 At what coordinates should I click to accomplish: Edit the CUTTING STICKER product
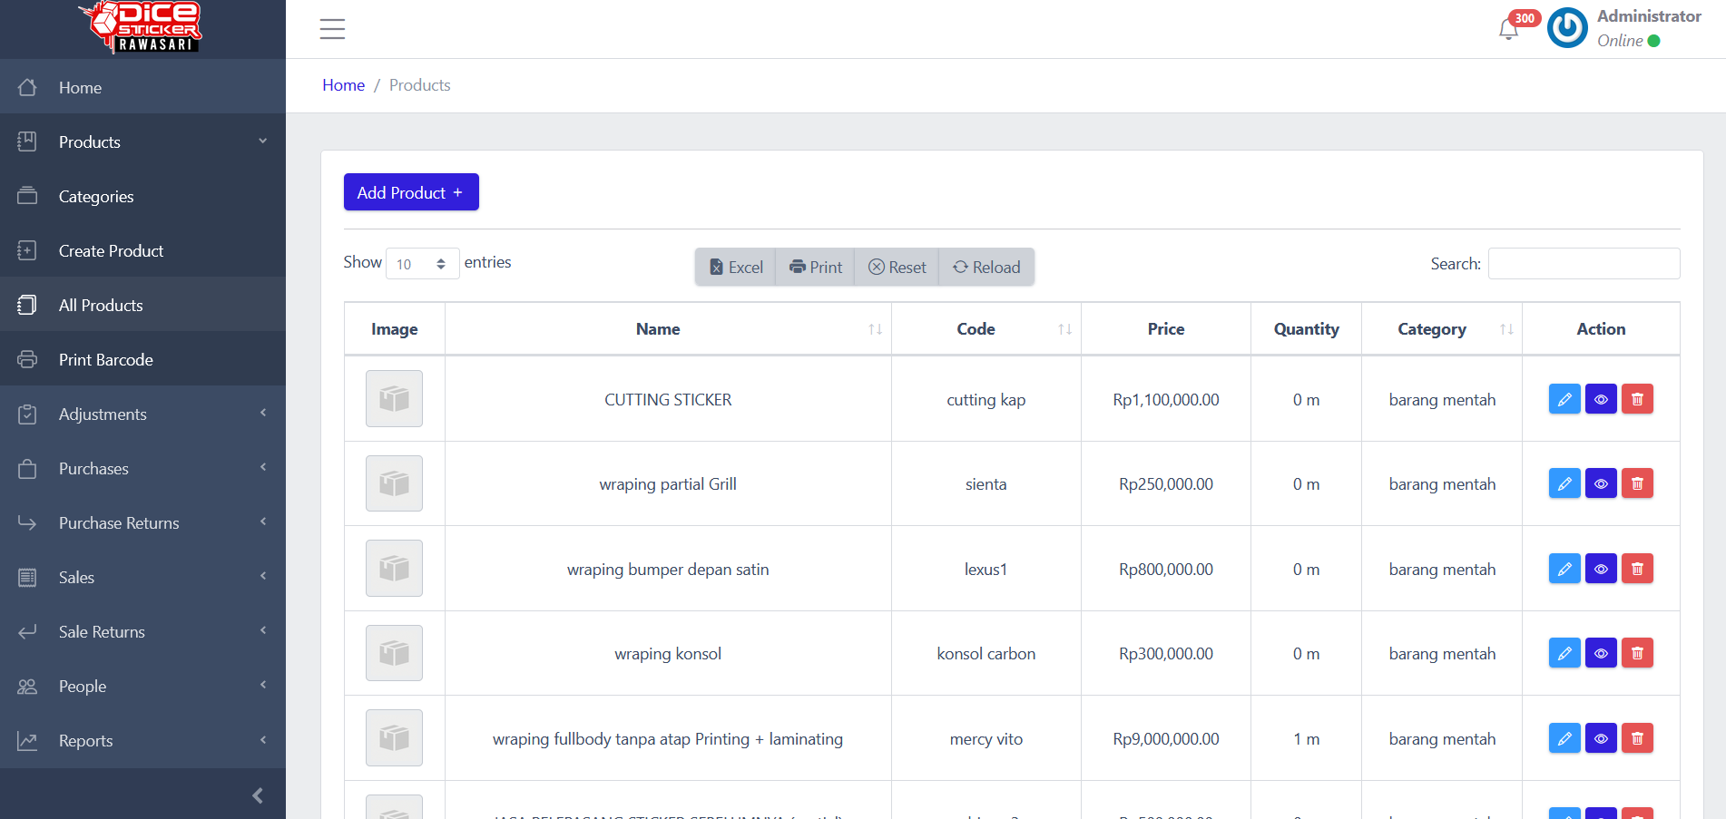click(x=1564, y=399)
